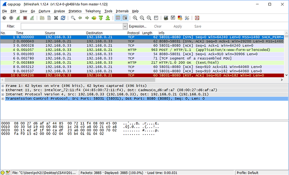The image size is (289, 175).
Task: Click packet list scroll down arrow
Action: click(287, 75)
